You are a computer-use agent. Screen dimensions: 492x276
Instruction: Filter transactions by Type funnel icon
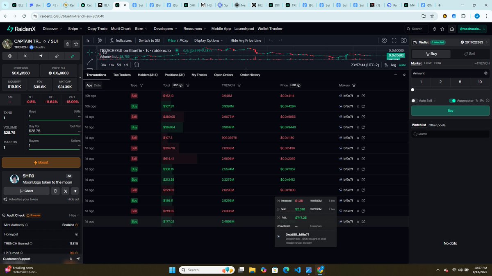point(141,85)
